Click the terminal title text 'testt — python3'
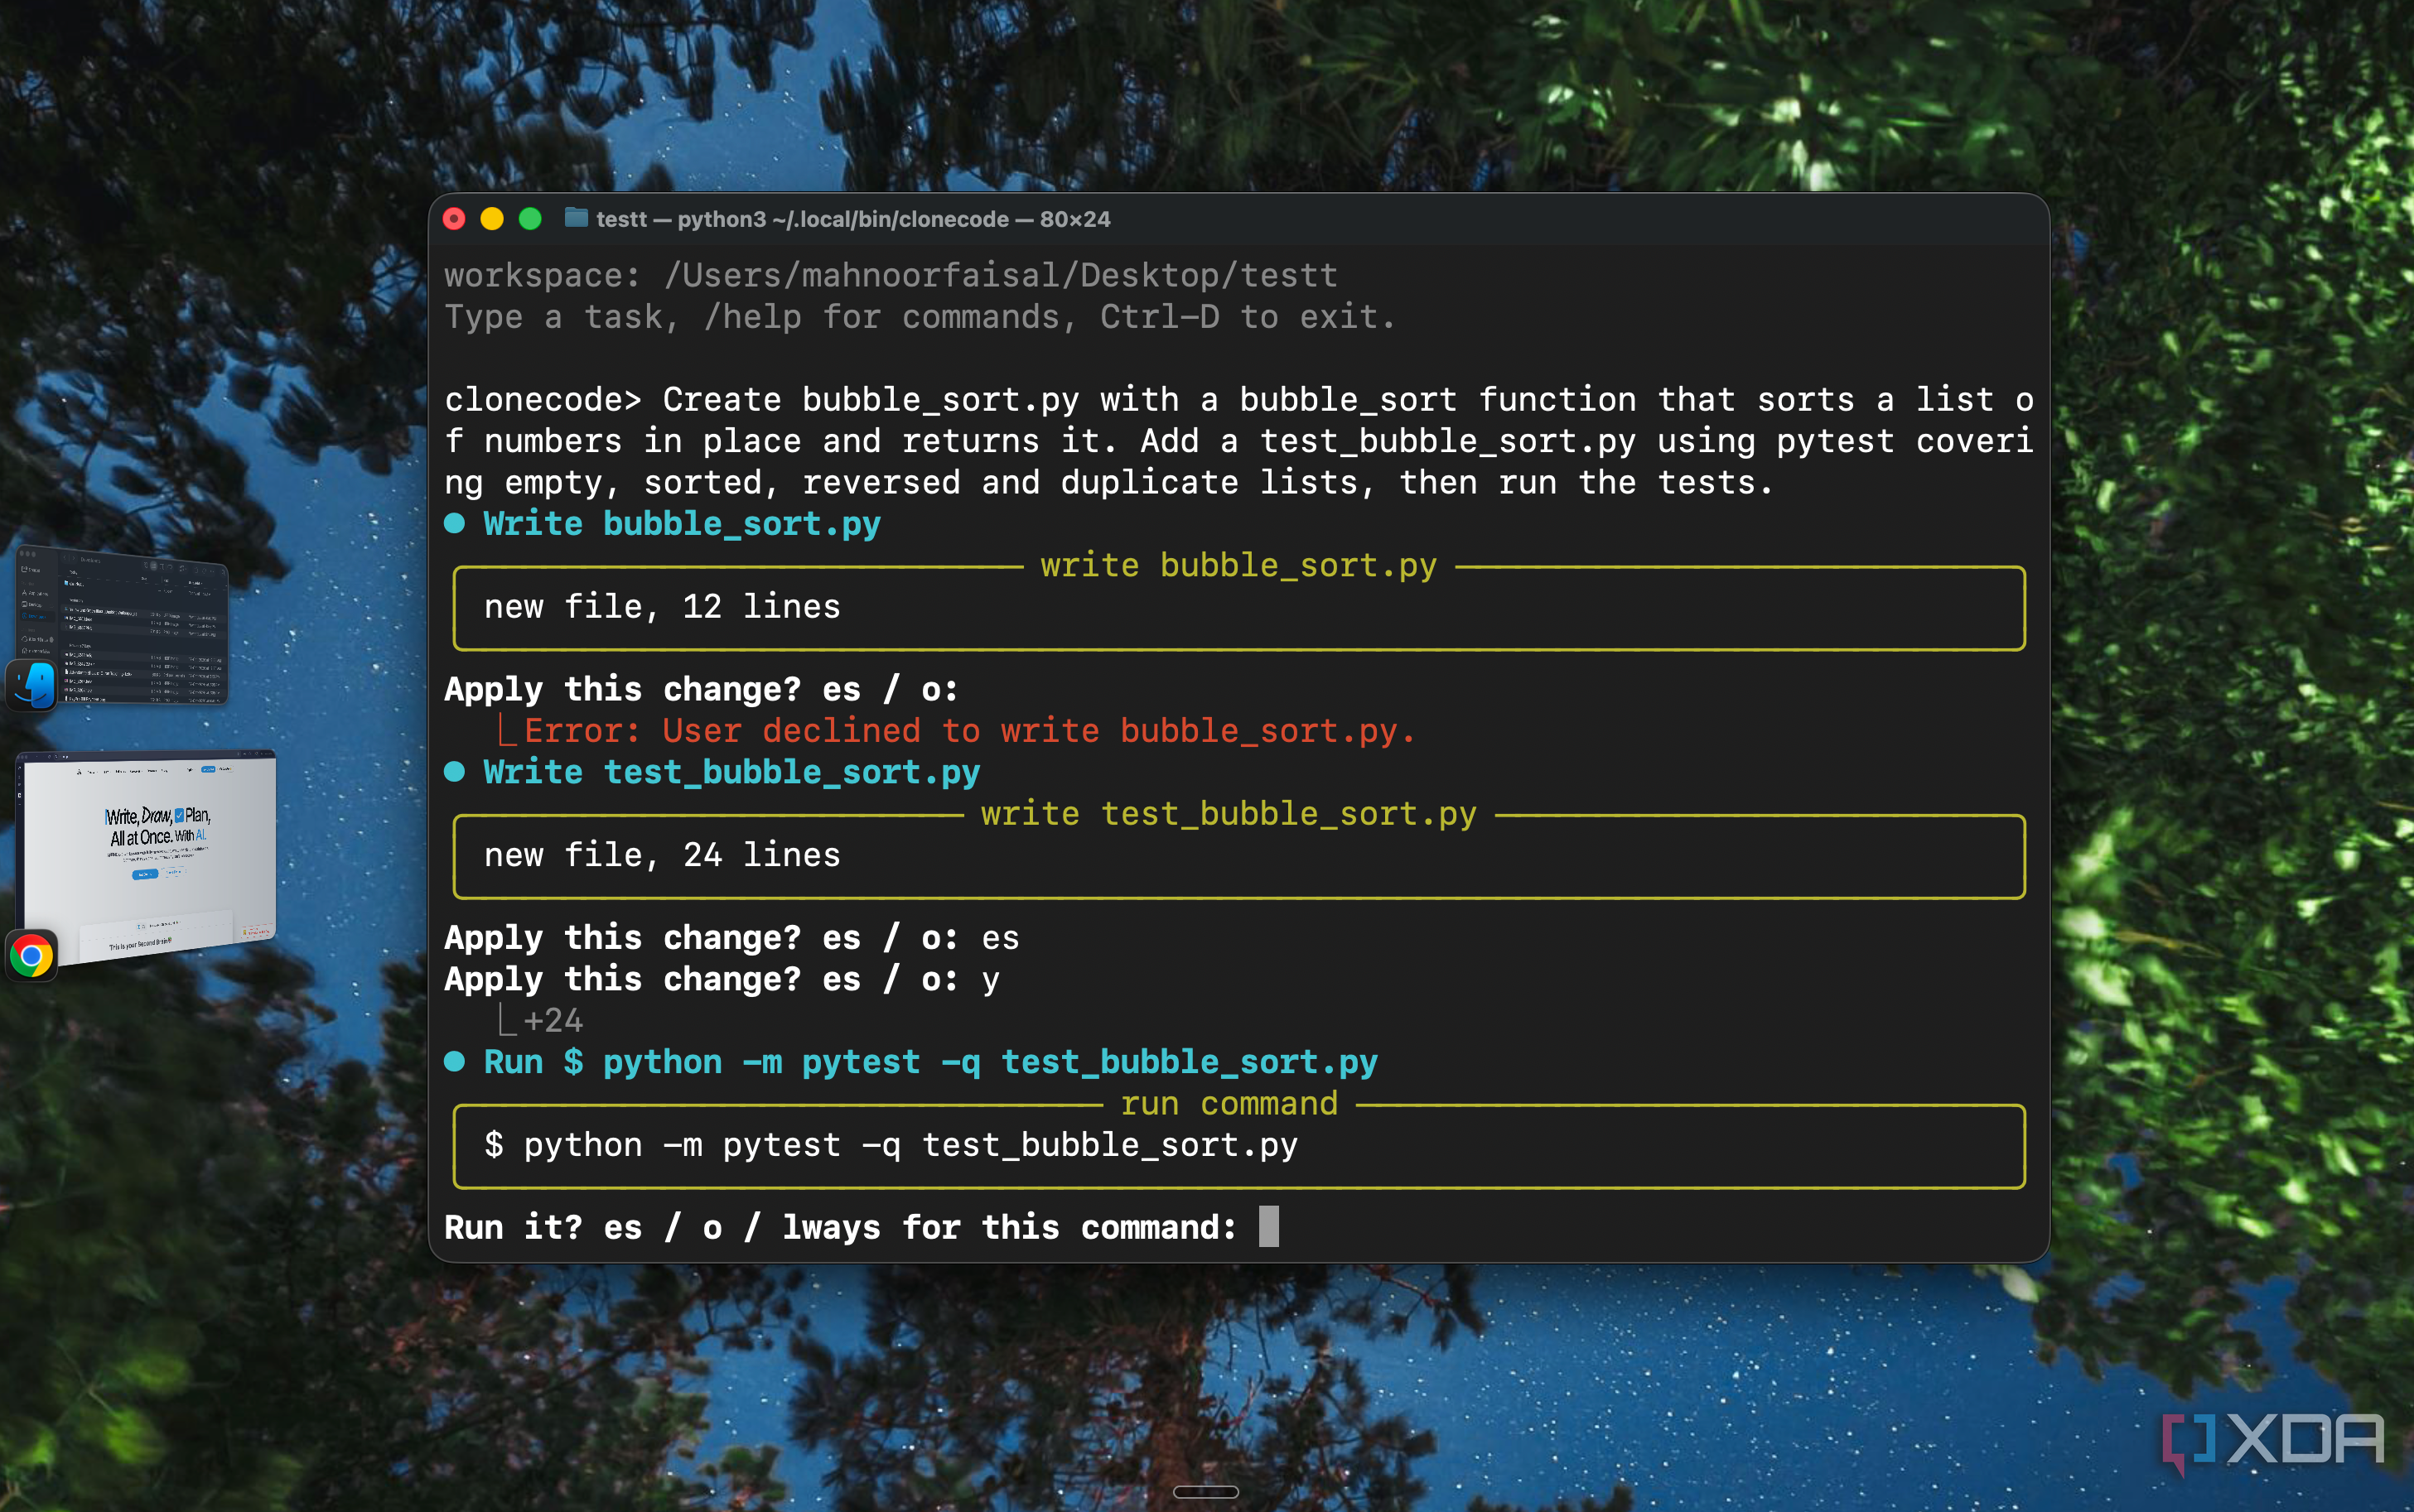This screenshot has width=2414, height=1512. [681, 219]
